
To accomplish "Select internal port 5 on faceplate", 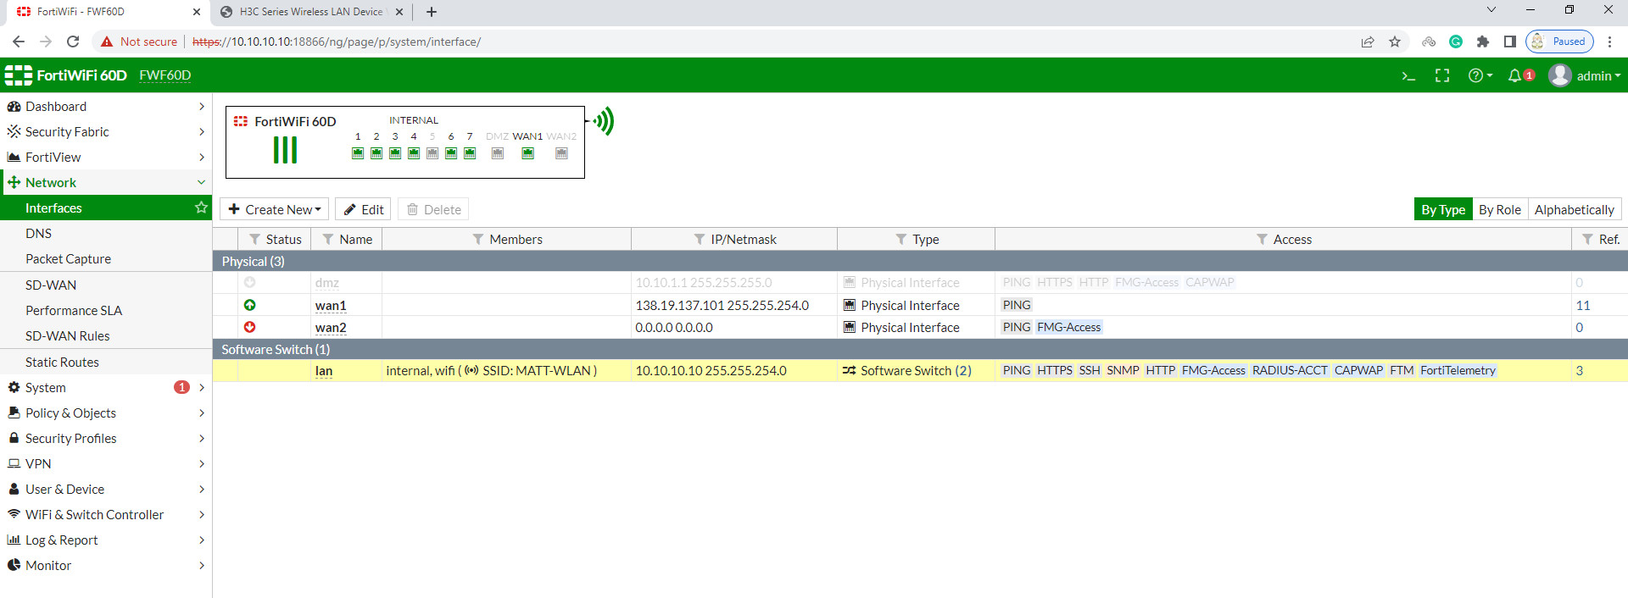I will (432, 153).
